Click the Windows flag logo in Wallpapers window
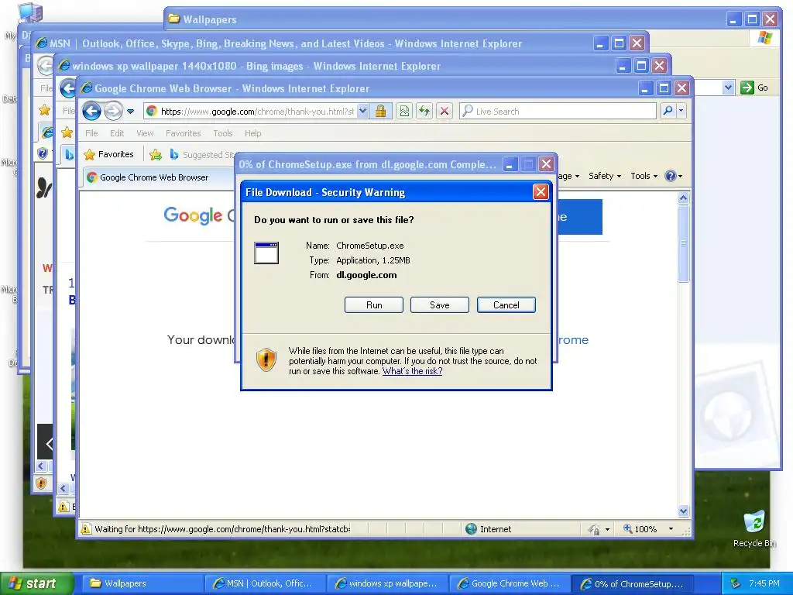The height and width of the screenshot is (595, 793). [764, 38]
